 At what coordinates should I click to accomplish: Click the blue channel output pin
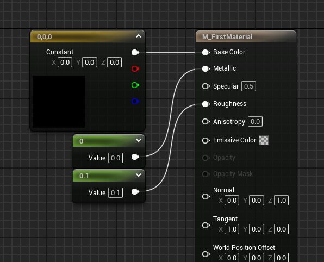coord(135,101)
